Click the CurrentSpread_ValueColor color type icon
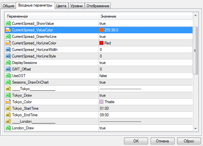Image resolution: width=203 pixels, height=146 pixels. click(x=8, y=30)
